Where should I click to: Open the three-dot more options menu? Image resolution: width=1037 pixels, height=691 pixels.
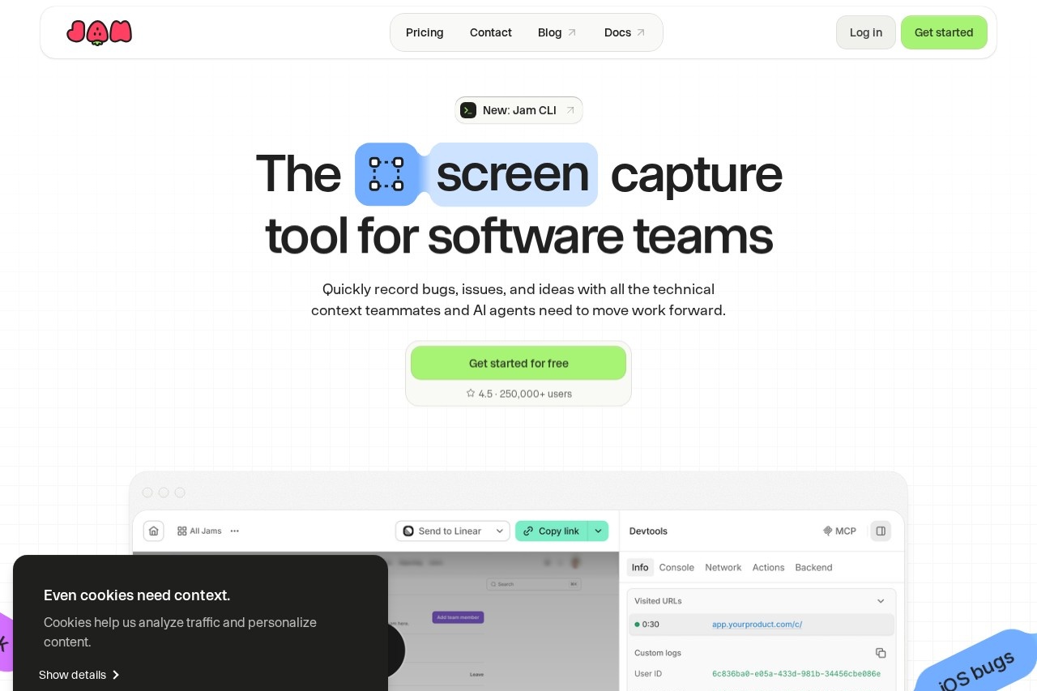[x=235, y=531]
